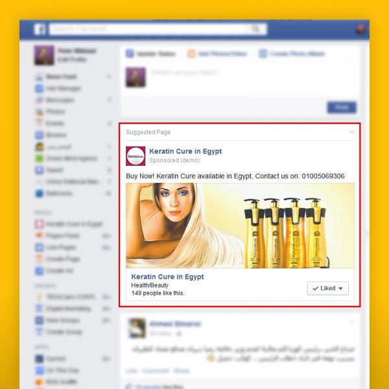The width and height of the screenshot is (389, 389).
Task: Open Ahmed Elmansi post author avatar
Action: tap(137, 328)
